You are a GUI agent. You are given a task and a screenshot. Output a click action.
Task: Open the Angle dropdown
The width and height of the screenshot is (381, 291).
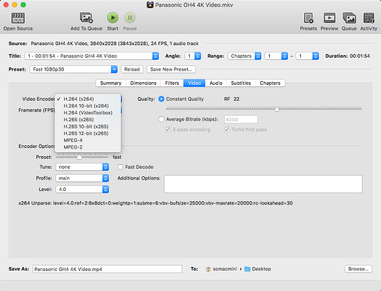tap(193, 56)
